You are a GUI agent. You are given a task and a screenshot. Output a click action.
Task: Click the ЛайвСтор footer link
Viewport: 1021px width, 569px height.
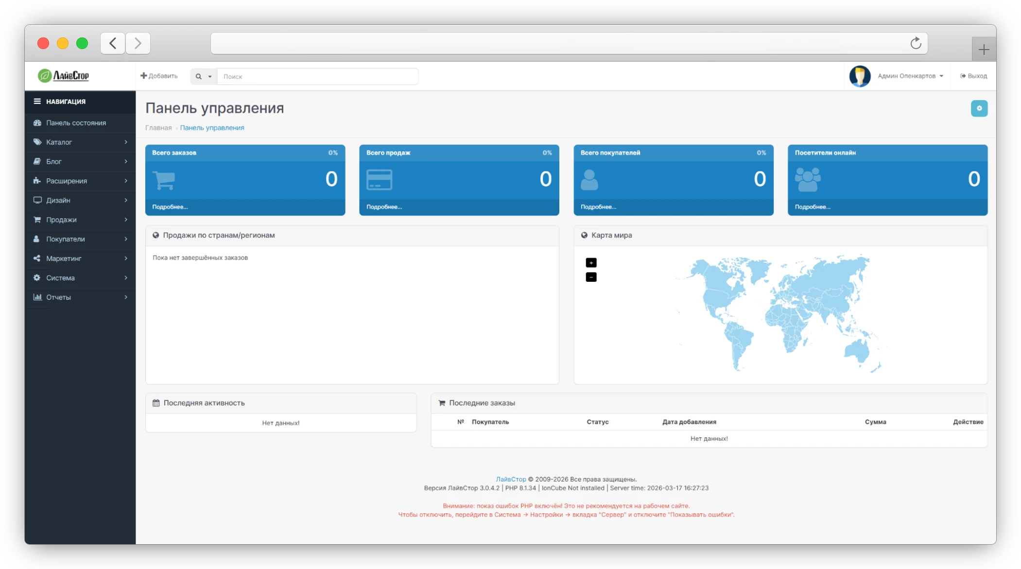511,479
